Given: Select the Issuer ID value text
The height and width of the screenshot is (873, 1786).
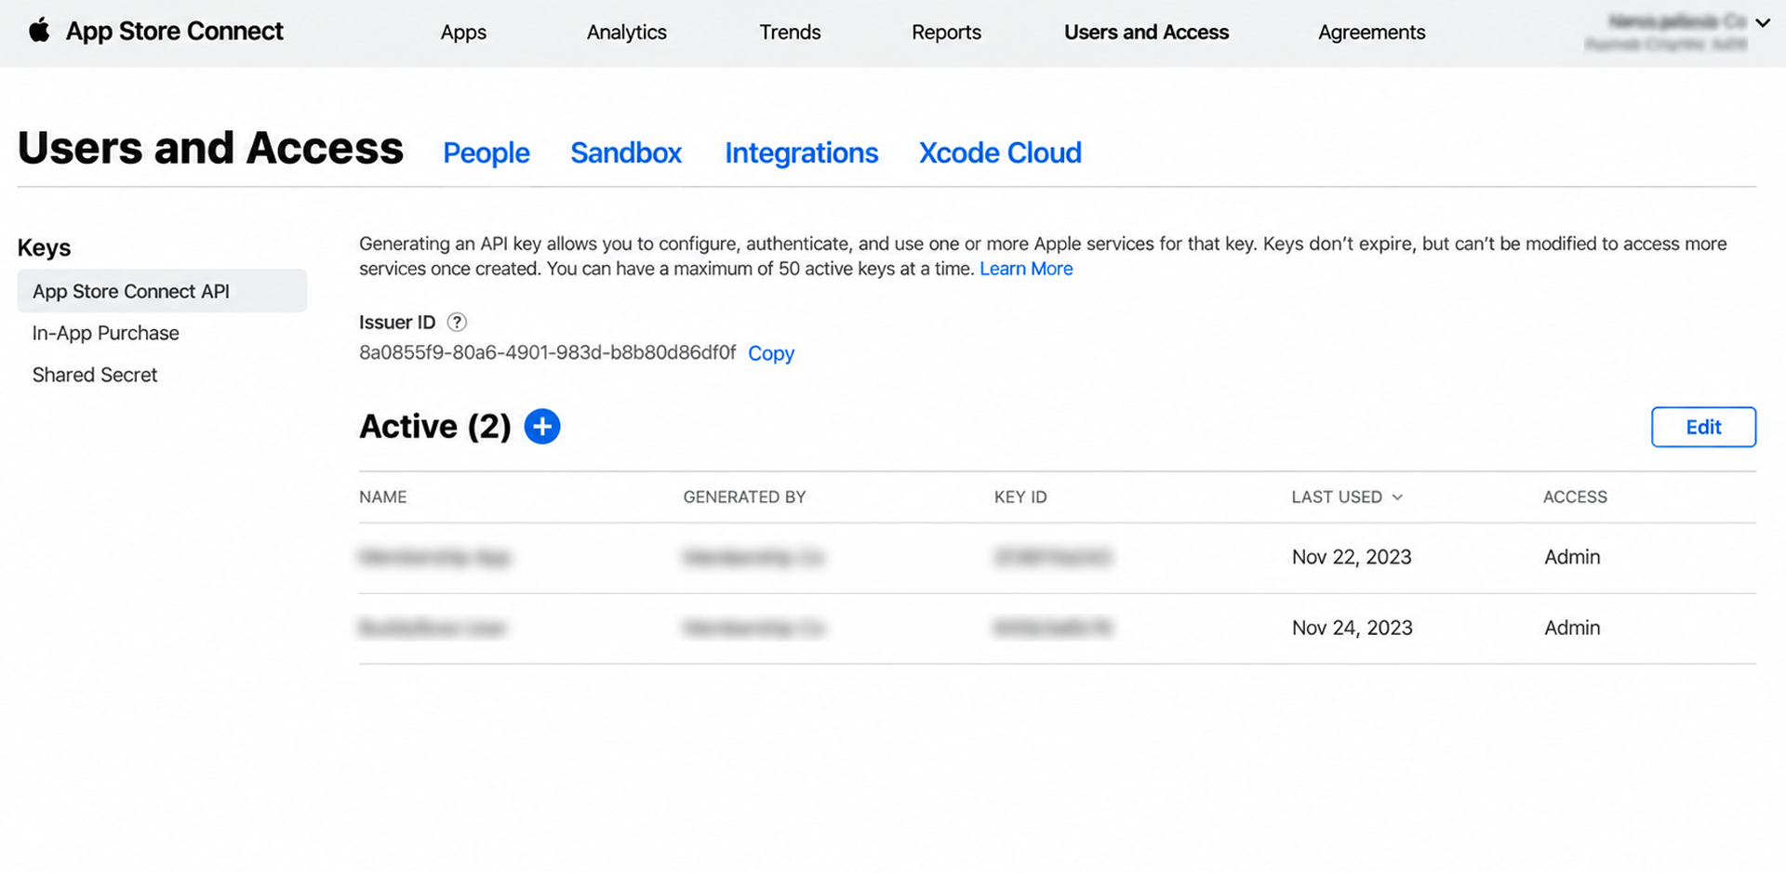Looking at the screenshot, I should tap(547, 352).
